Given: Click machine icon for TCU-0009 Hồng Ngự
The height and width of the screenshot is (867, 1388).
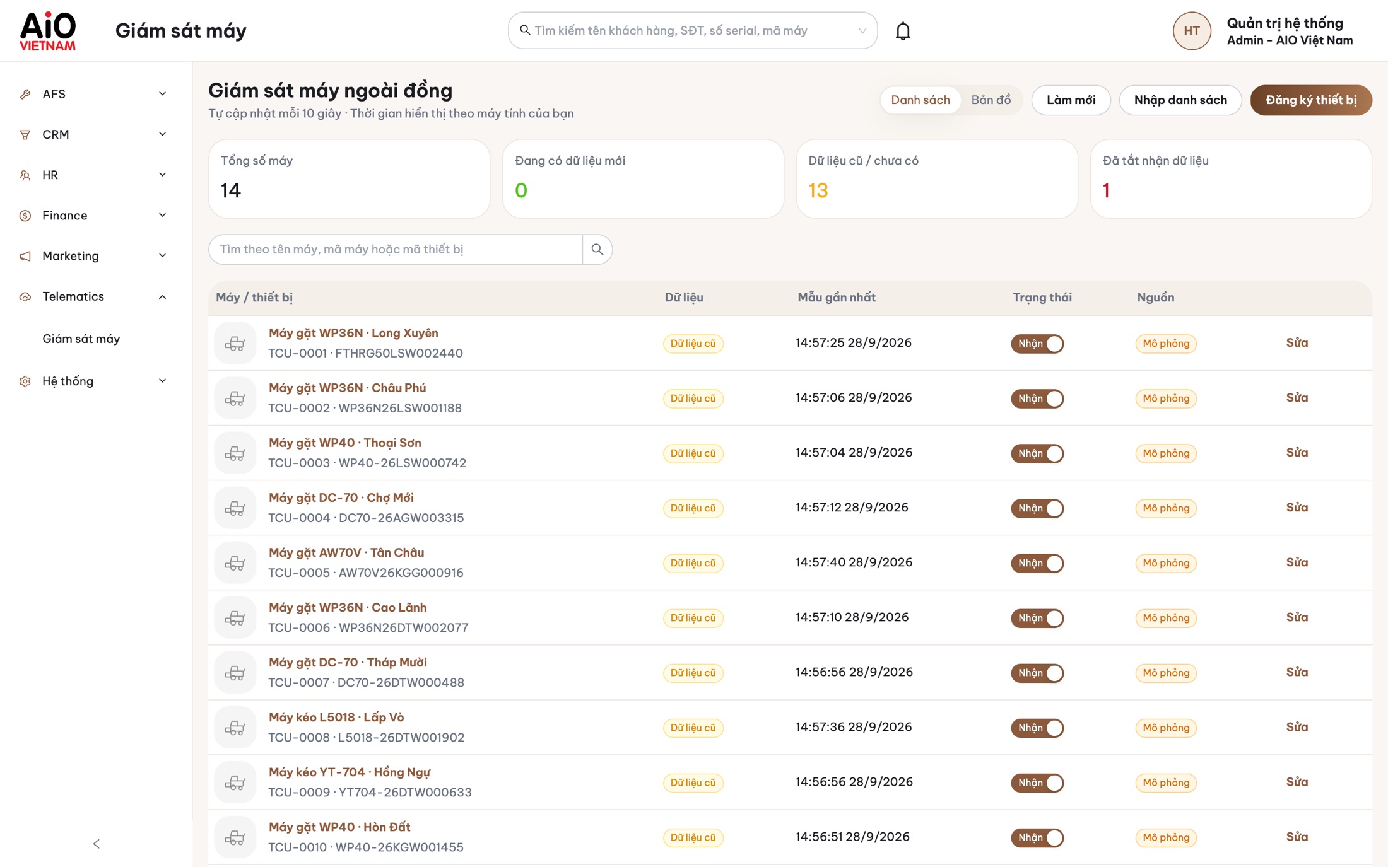Looking at the screenshot, I should [x=235, y=782].
